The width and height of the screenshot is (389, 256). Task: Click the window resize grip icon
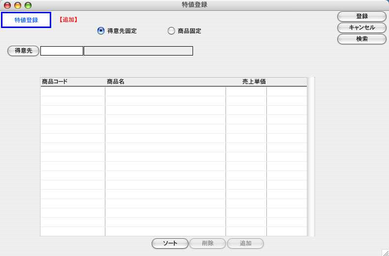[385, 252]
